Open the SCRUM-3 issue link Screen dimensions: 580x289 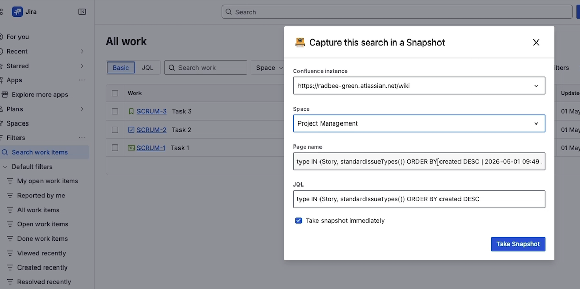tap(151, 111)
